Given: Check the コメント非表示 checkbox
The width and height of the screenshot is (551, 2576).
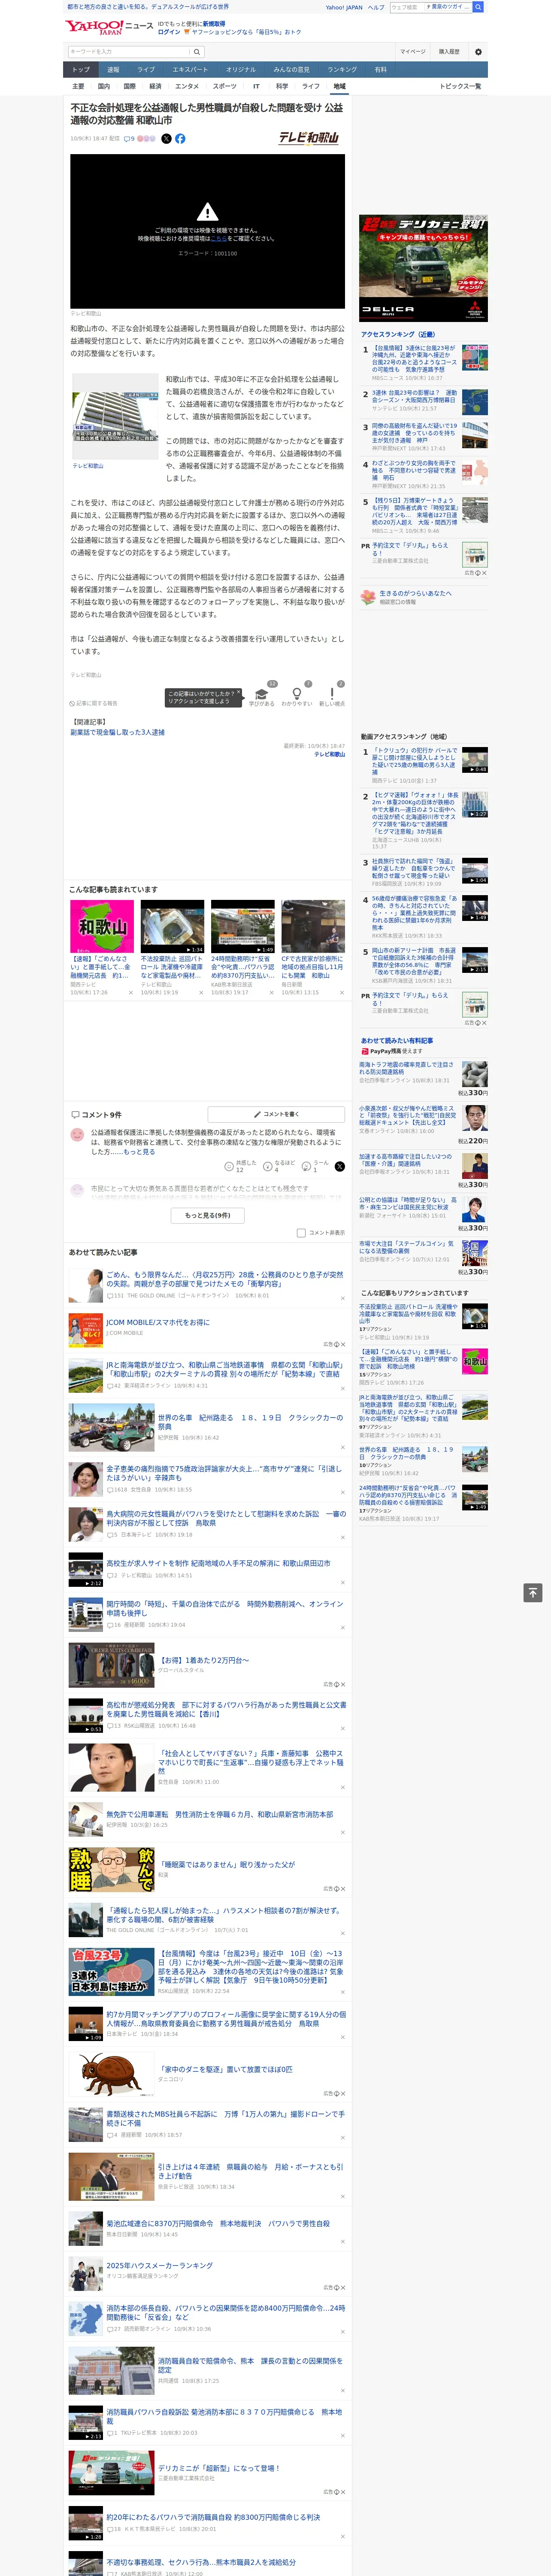Looking at the screenshot, I should point(301,1233).
